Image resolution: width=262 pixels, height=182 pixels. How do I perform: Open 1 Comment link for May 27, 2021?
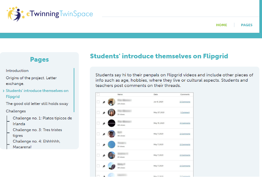pos(185,112)
